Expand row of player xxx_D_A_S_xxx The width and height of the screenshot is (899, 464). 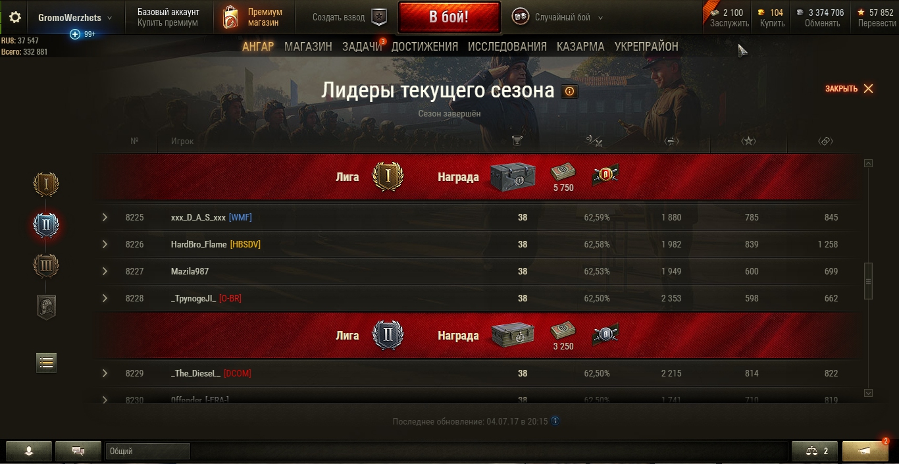(x=104, y=217)
